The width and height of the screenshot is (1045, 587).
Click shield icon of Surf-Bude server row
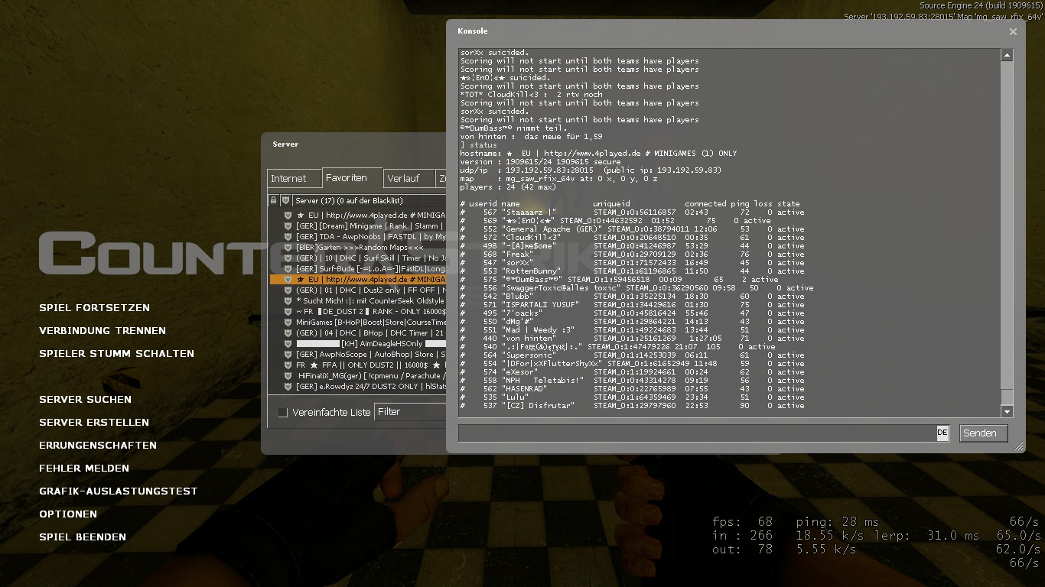288,269
